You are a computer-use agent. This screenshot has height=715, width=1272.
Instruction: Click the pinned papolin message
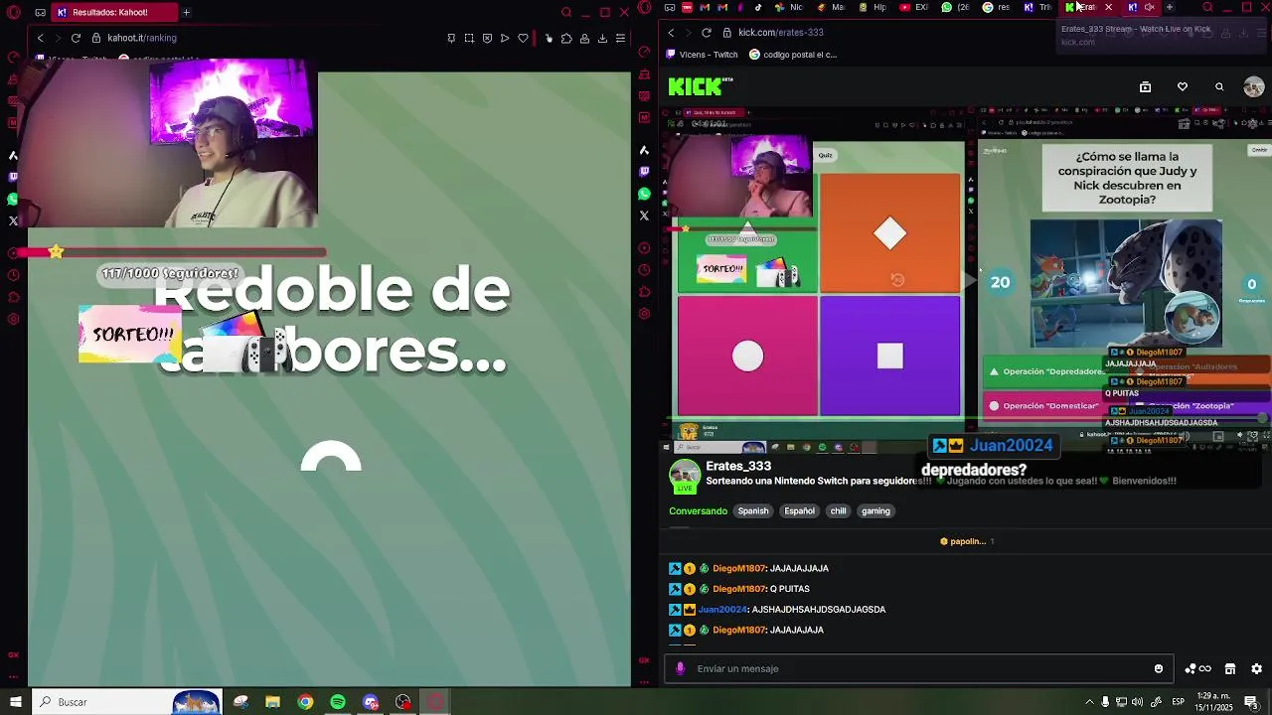coord(967,541)
